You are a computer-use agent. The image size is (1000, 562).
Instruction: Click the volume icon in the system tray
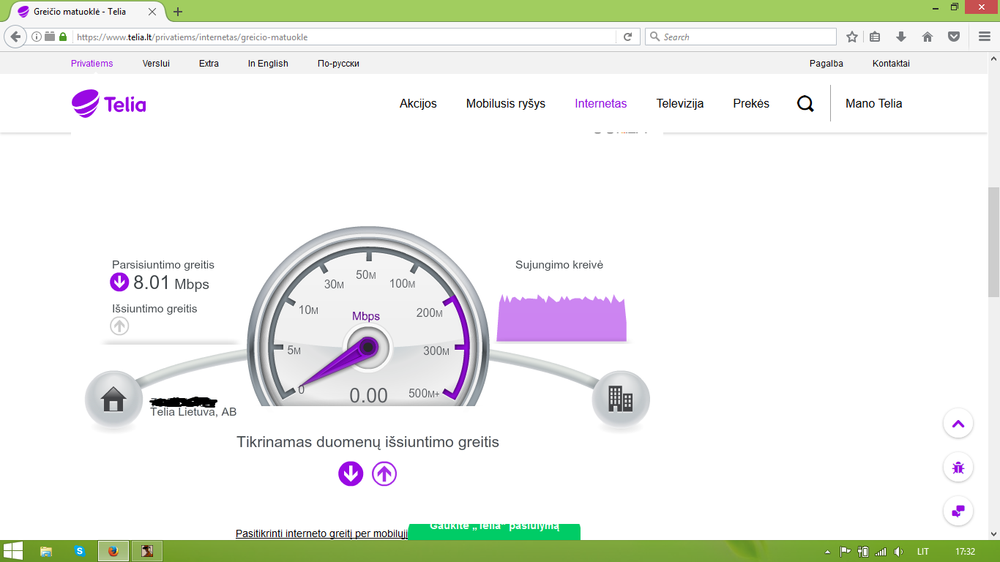(x=899, y=552)
